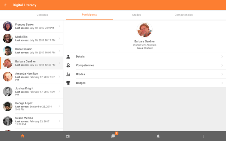The width and height of the screenshot is (226, 141).
Task: Open Joshua Knight's participant entry
Action: point(31,91)
